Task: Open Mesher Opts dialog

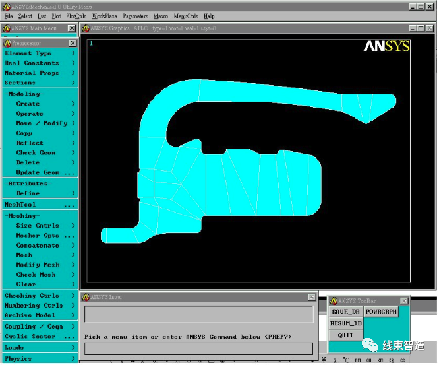Action: [x=40, y=236]
